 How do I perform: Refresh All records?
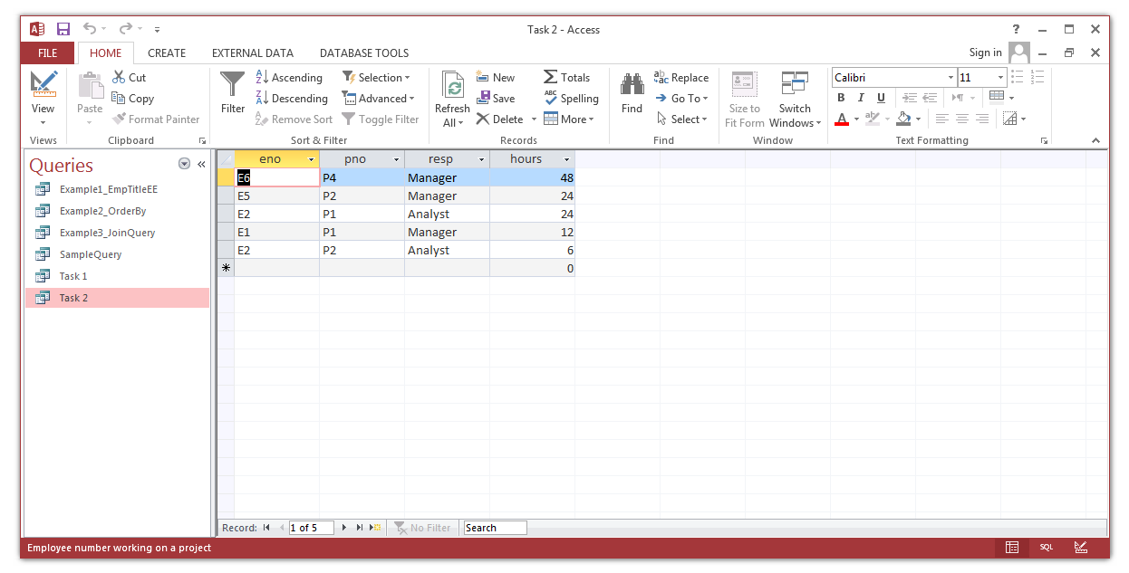click(x=452, y=100)
